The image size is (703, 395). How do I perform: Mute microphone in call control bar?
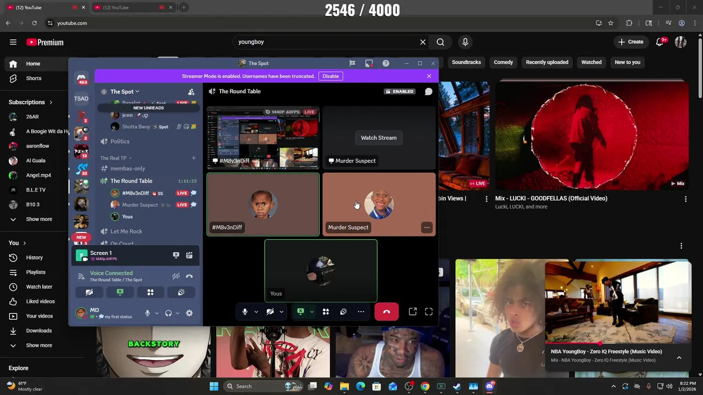[x=245, y=312]
